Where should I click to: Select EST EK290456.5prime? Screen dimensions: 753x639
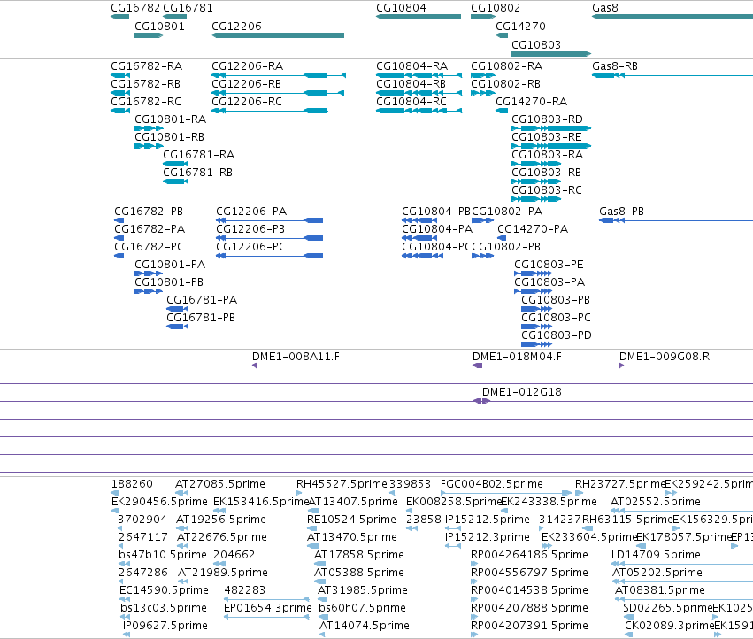[x=159, y=502]
